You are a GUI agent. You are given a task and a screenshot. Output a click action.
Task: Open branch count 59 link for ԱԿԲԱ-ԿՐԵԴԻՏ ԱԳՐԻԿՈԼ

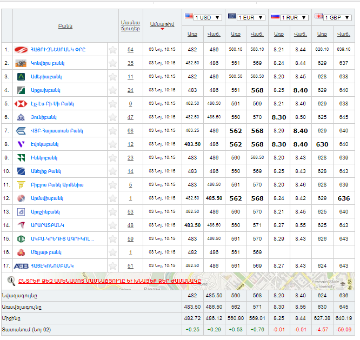[x=130, y=239]
